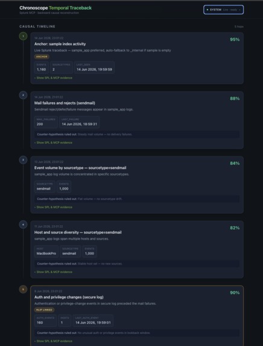
Task: Click the 95% confidence score
Action: click(235, 39)
